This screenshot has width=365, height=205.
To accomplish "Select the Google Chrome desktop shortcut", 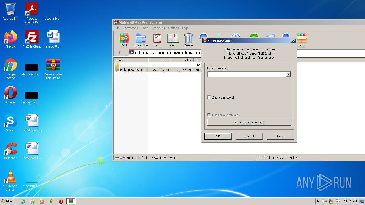I will (x=10, y=69).
